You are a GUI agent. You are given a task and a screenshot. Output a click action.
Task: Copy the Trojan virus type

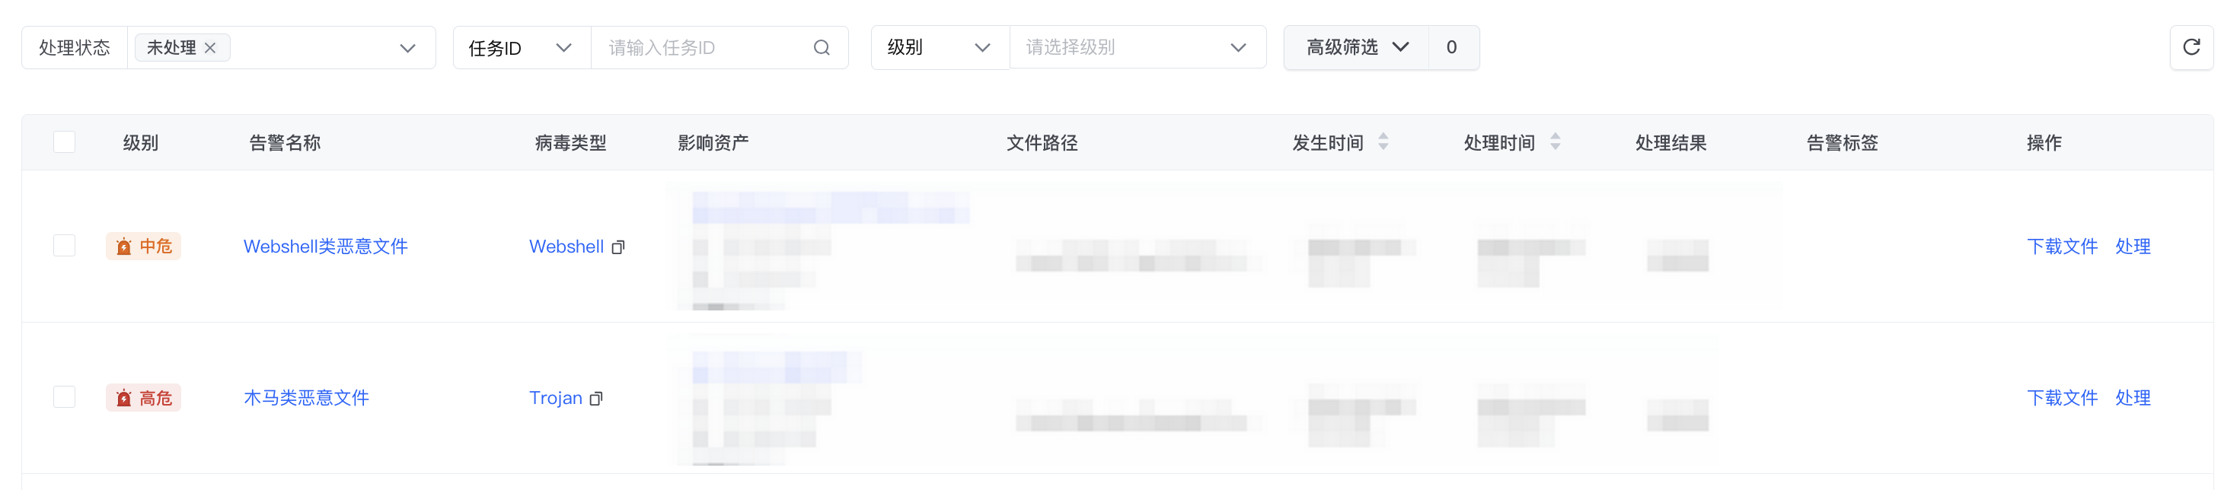[x=597, y=399]
